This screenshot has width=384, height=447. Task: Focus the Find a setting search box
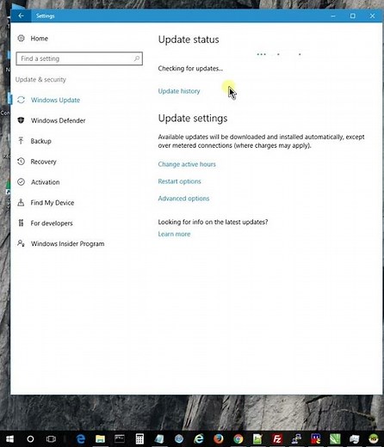pyautogui.click(x=79, y=58)
